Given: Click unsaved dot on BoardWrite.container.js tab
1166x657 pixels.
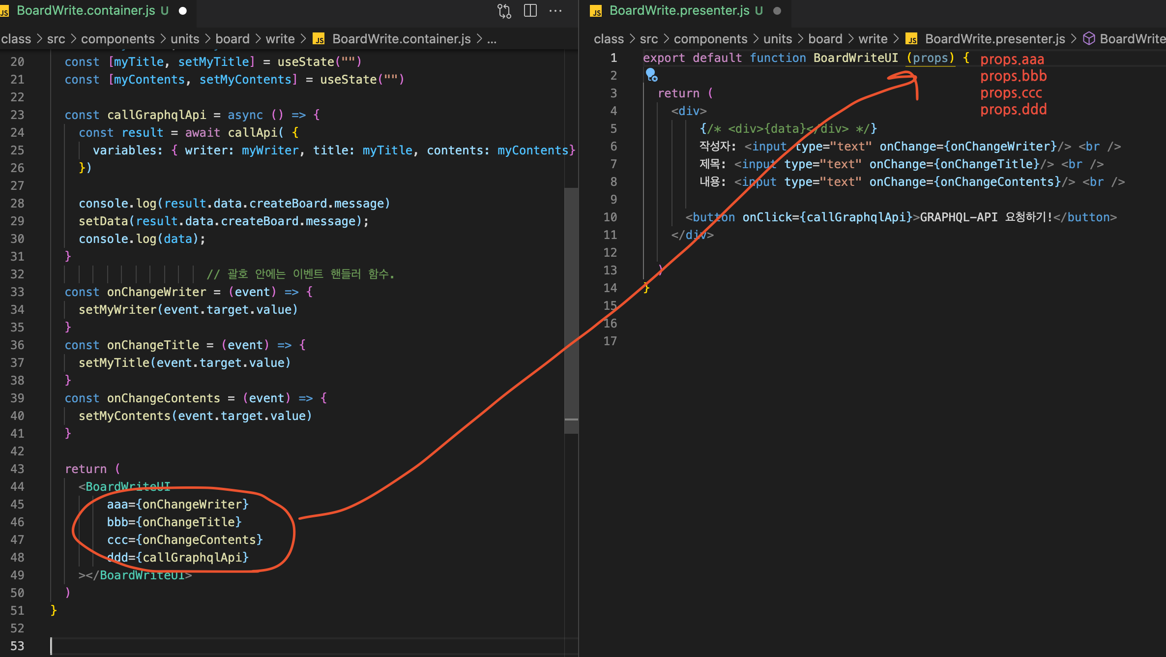Looking at the screenshot, I should [183, 11].
